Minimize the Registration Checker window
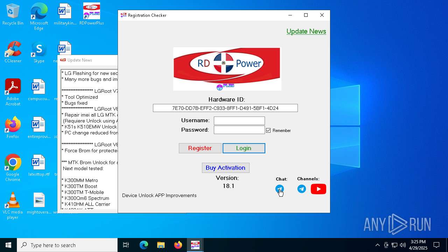The width and height of the screenshot is (448, 252). (290, 15)
